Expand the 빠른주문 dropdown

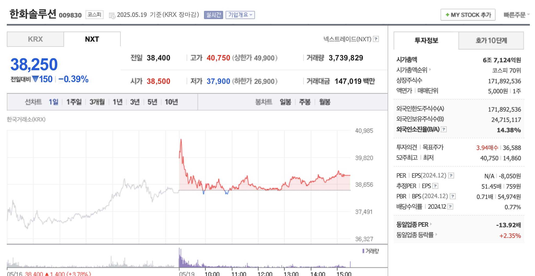(516, 15)
